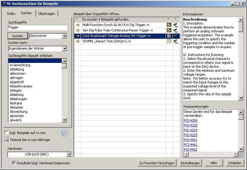The width and height of the screenshot is (247, 170).
Task: Click 'Zu Favoriten hinzufügen' button
Action: point(157,163)
